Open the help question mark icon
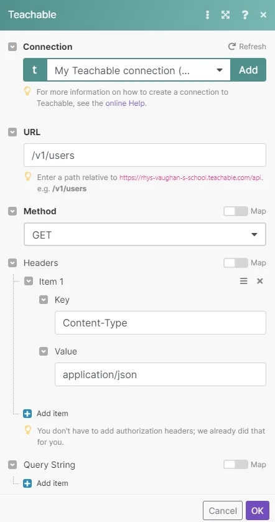 pyautogui.click(x=245, y=15)
